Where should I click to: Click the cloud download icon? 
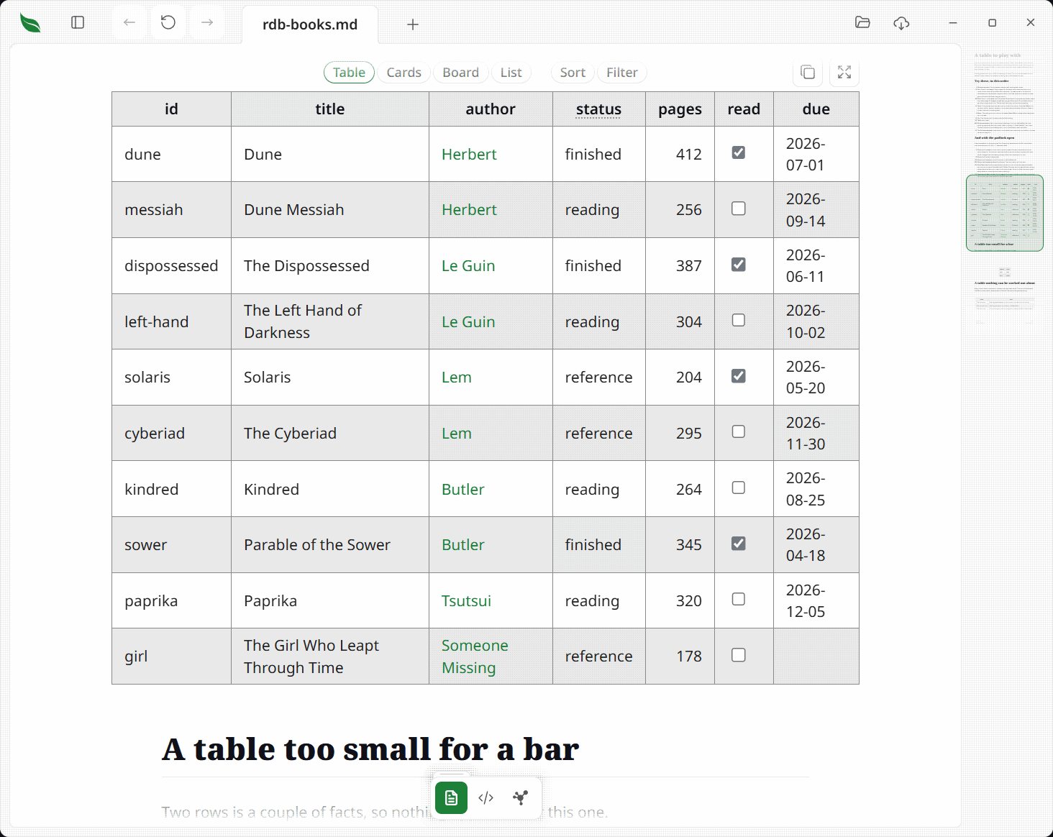tap(901, 23)
